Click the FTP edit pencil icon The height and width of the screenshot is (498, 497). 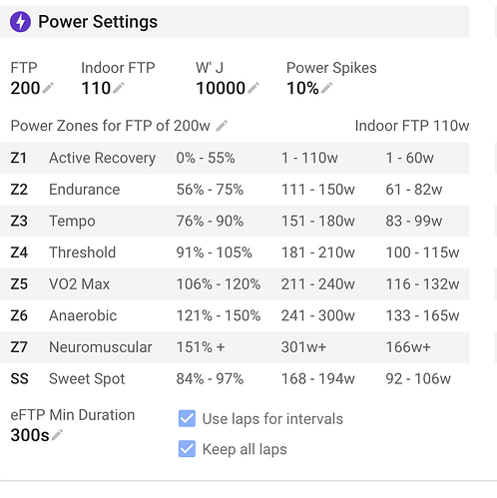coord(48,88)
